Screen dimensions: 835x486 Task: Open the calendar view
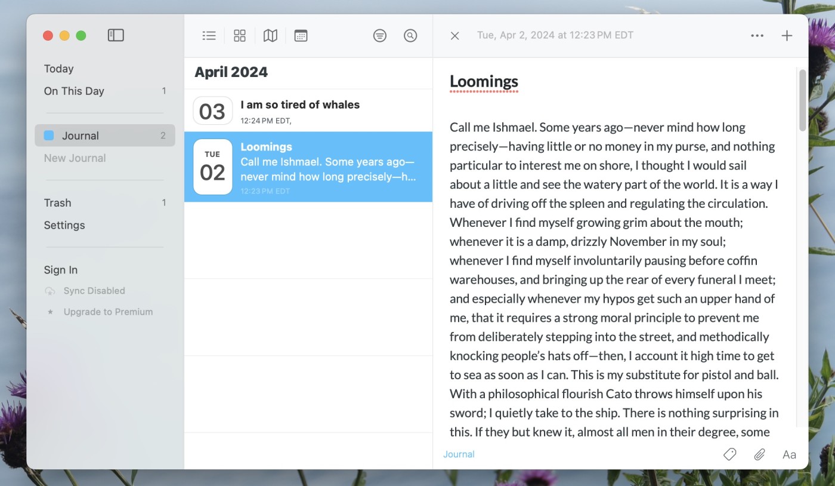301,36
